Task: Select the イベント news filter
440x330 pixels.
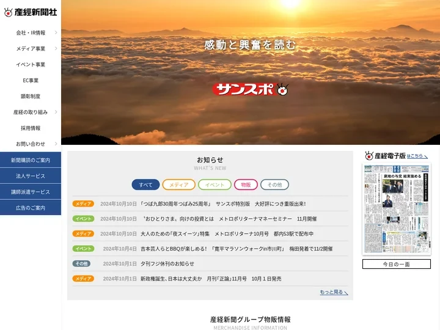Action: pos(215,185)
